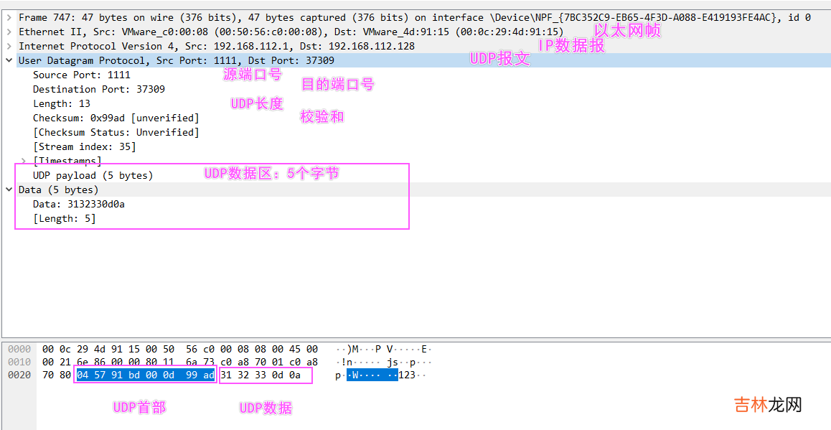Click hex offset 0000 row bytes
Image resolution: width=831 pixels, height=430 pixels.
coord(179,350)
